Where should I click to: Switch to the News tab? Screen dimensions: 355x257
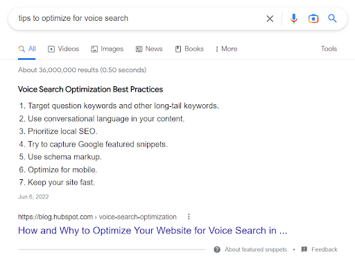pyautogui.click(x=149, y=49)
